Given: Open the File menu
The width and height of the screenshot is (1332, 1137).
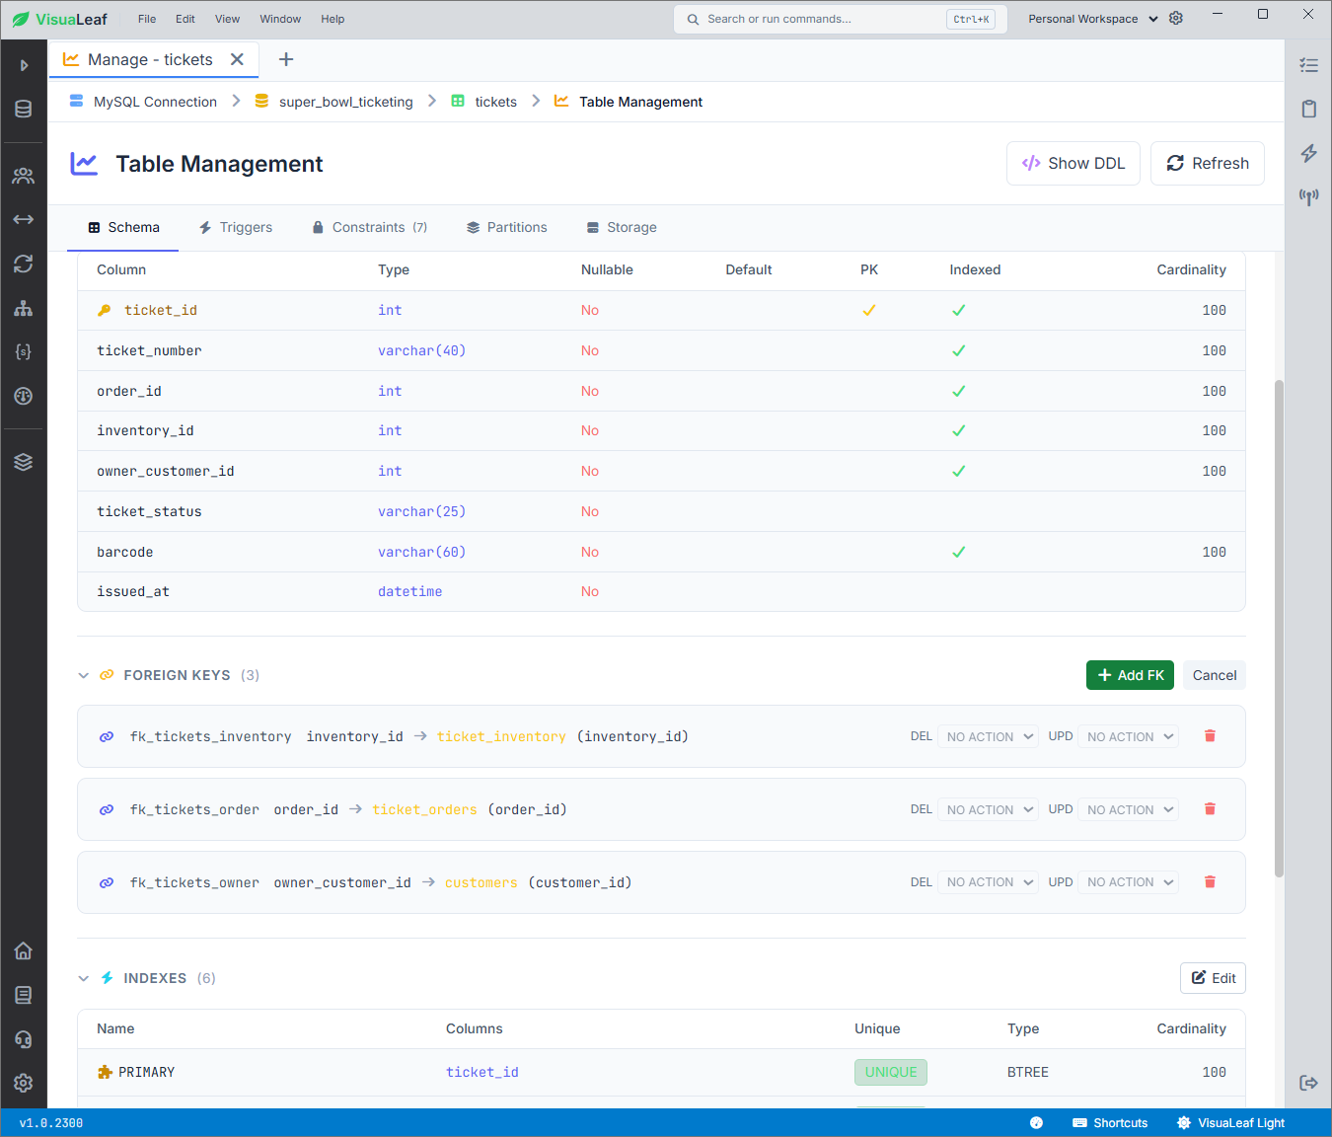Looking at the screenshot, I should (x=147, y=19).
